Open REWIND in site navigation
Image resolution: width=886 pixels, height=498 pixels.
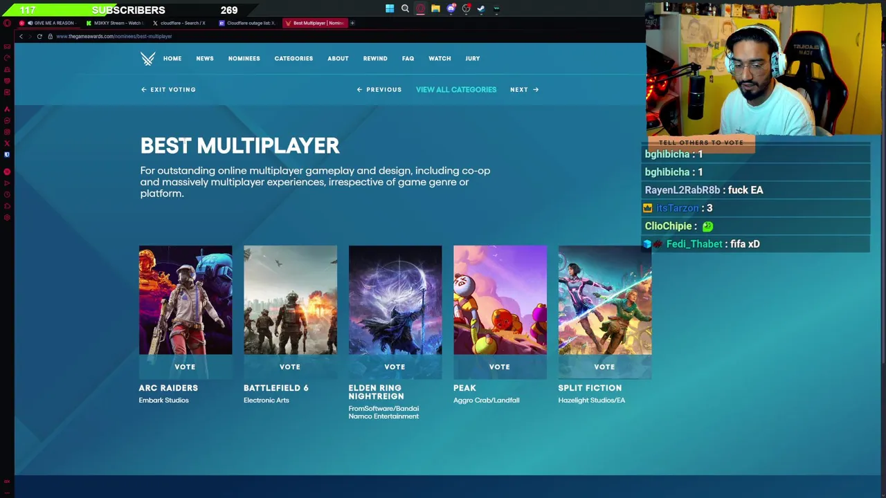[x=375, y=59]
